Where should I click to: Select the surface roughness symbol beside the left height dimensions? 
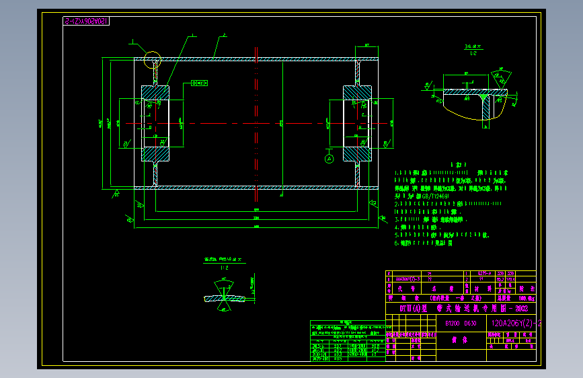click(x=116, y=194)
